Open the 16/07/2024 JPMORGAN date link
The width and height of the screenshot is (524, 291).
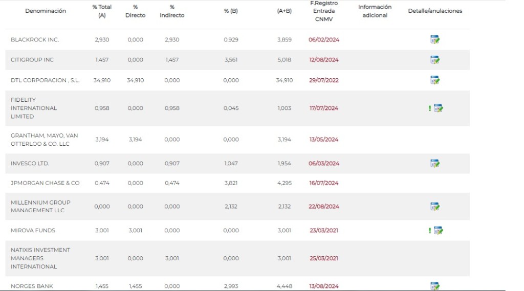pyautogui.click(x=324, y=183)
